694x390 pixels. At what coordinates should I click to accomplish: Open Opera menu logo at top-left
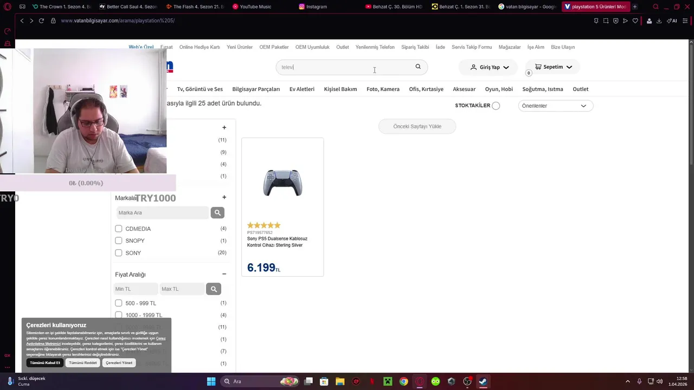point(8,6)
